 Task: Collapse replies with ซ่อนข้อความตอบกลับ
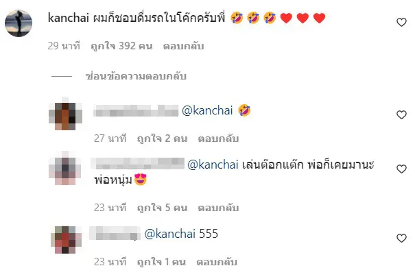click(x=136, y=76)
